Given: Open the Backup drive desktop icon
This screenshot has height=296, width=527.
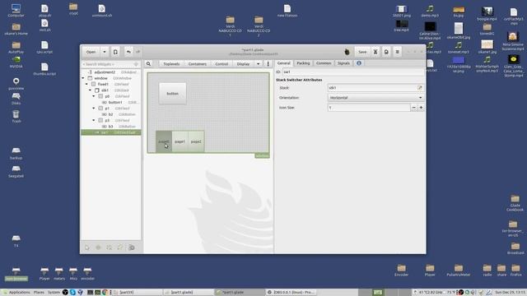Looking at the screenshot, I should click(x=16, y=153).
